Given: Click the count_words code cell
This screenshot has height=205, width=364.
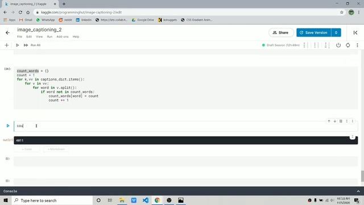Looking at the screenshot, I should click(x=186, y=88).
